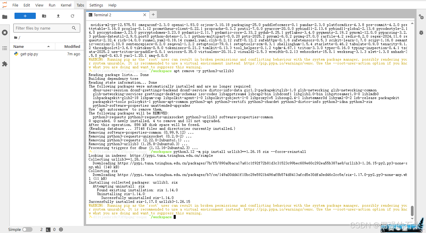Screen dimensions: 426x233
Task: Click the Filter files by name field
Action: [43, 28]
